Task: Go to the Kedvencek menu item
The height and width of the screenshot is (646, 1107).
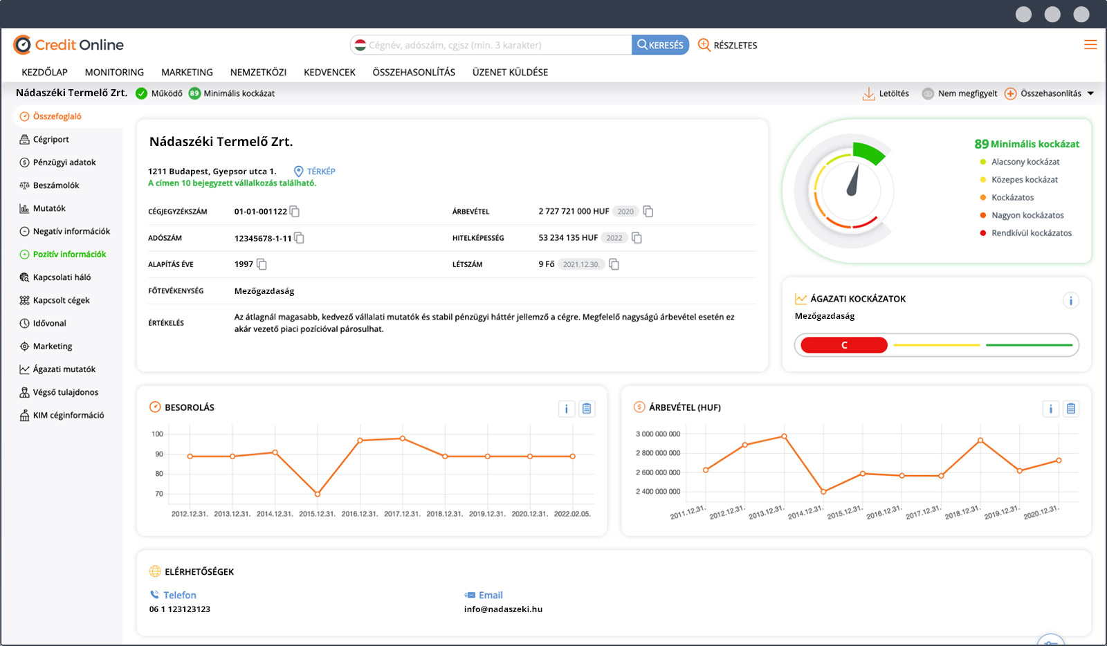Action: tap(329, 72)
